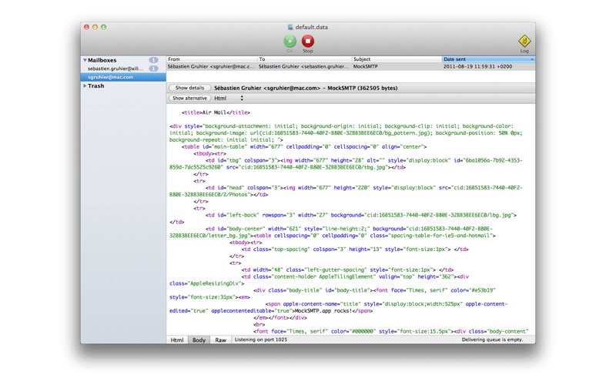
Task: Switch to the Raw tab at the bottom
Action: [220, 340]
